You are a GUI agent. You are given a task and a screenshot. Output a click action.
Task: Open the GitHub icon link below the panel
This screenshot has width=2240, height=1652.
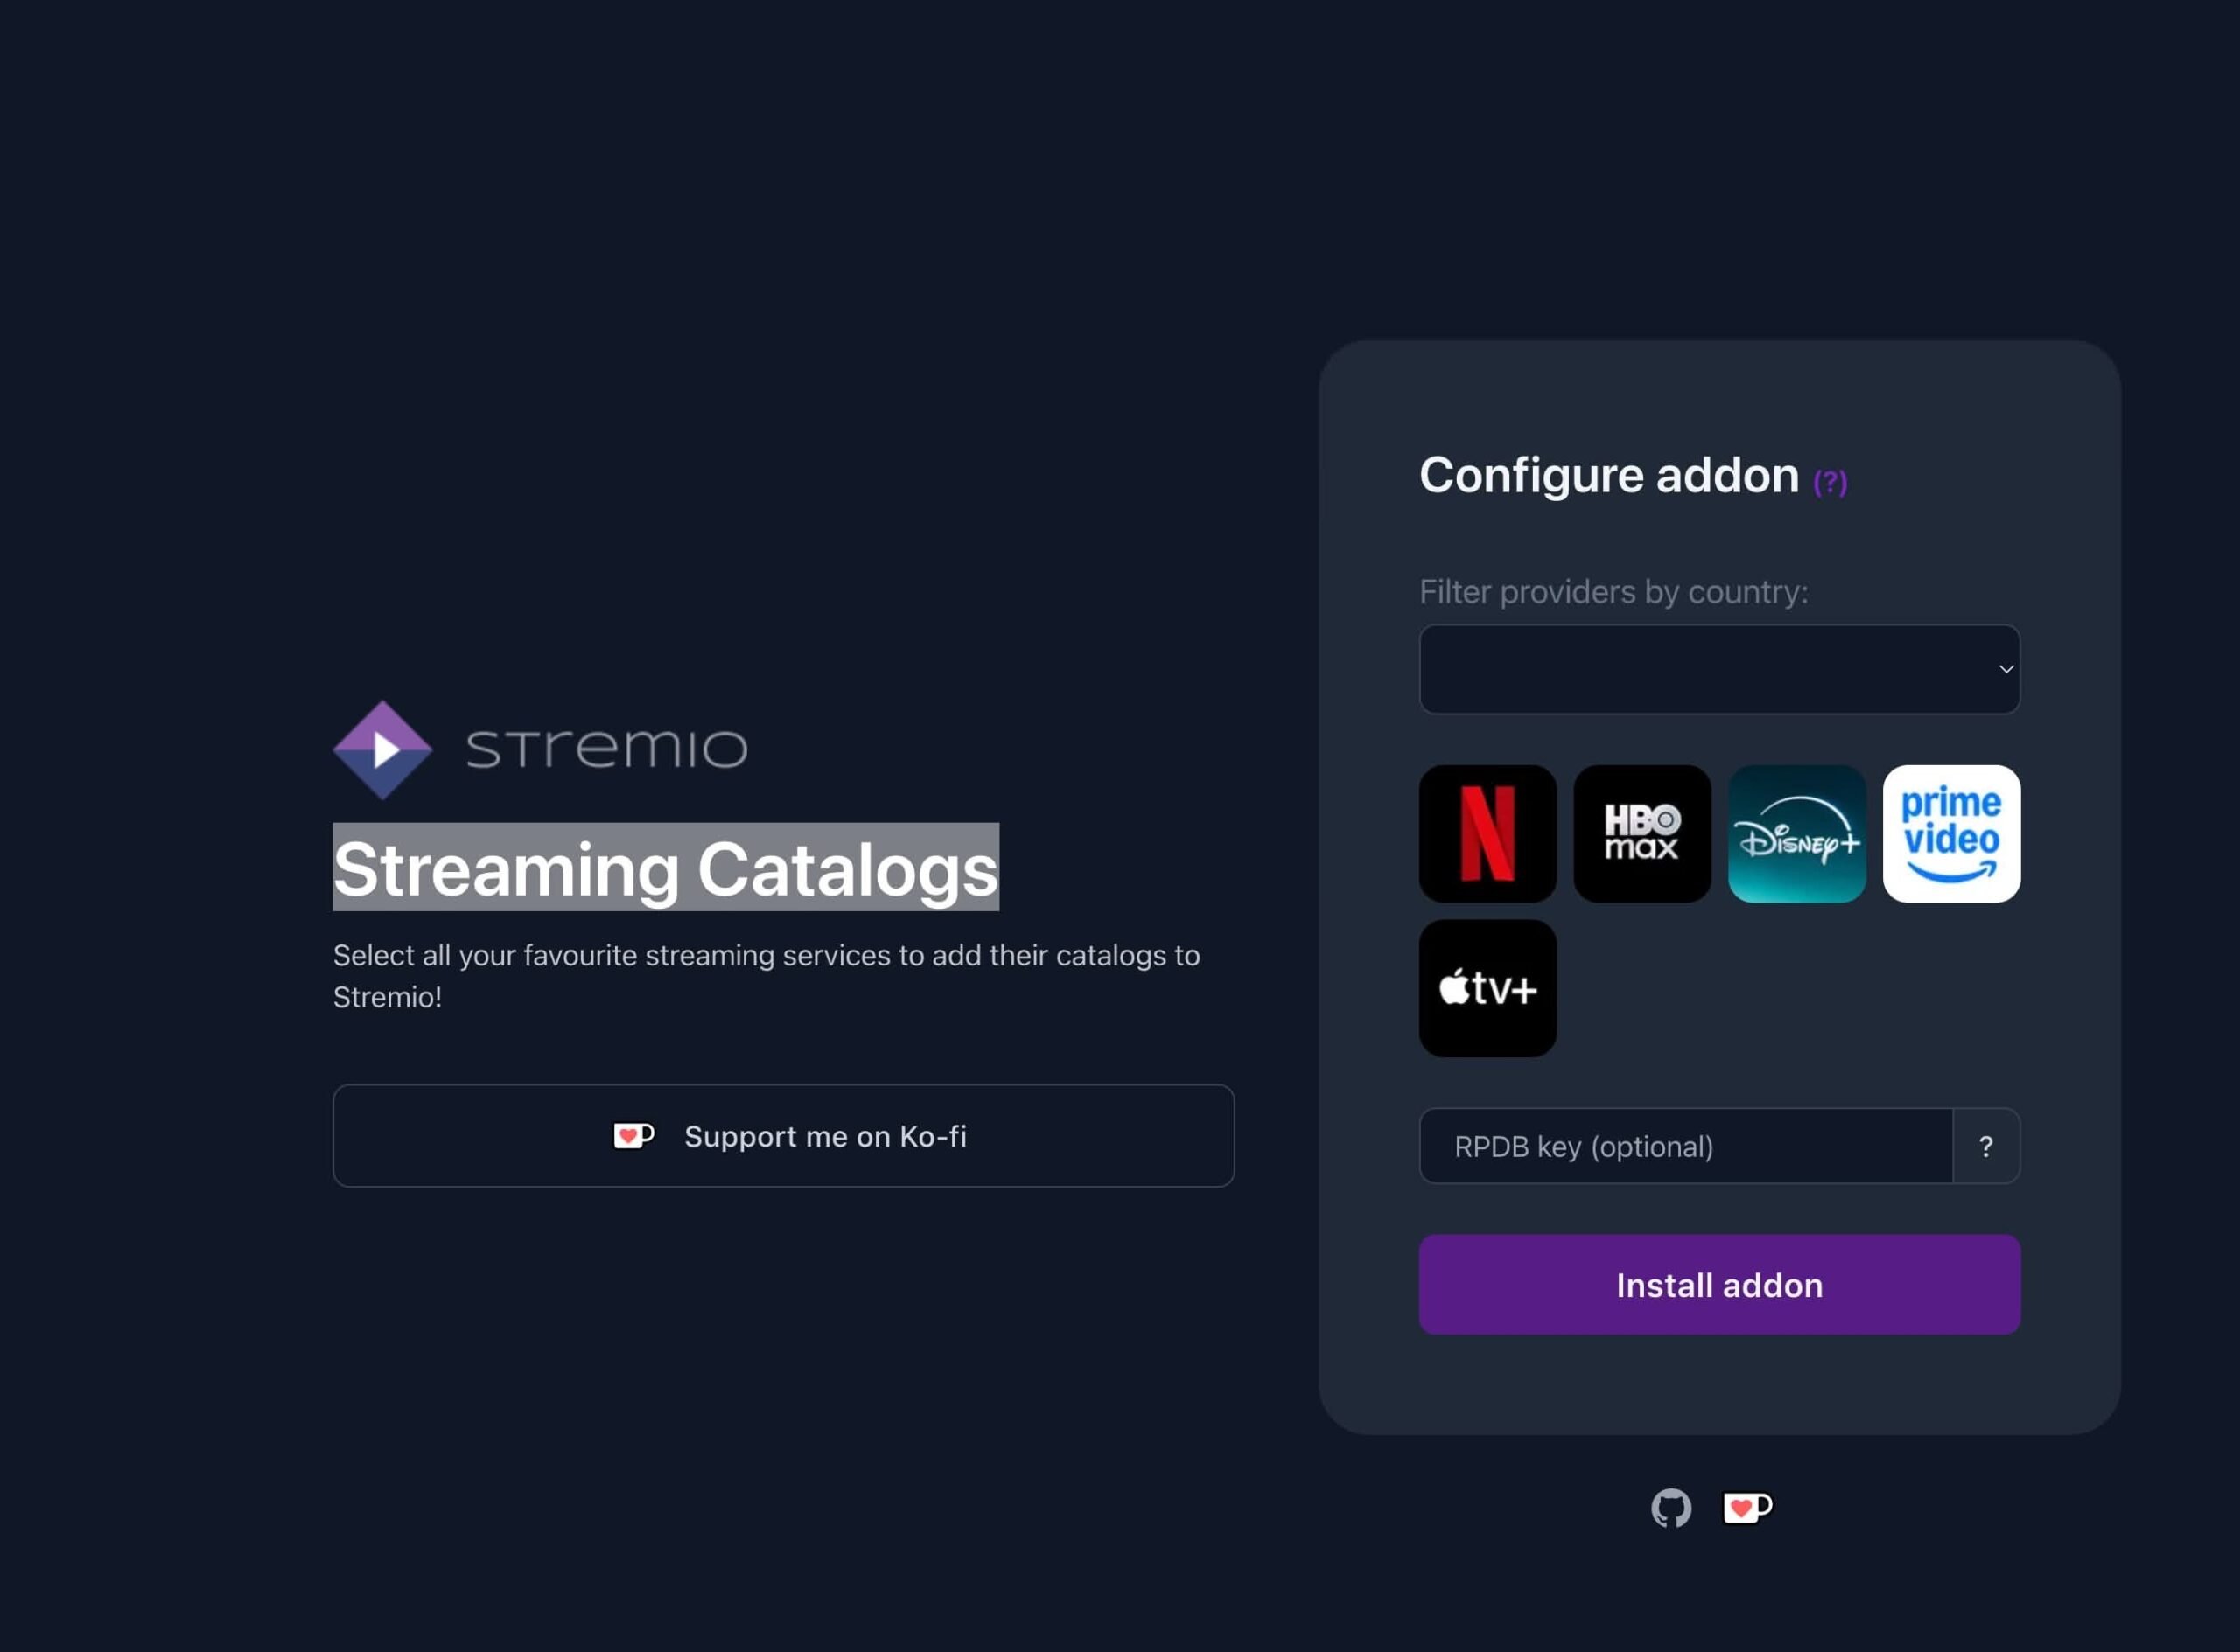click(1670, 1508)
